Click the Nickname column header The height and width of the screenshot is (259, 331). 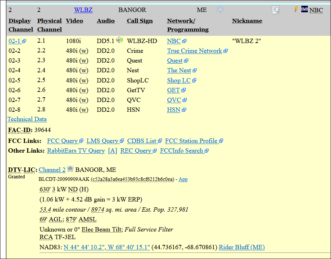[x=247, y=21]
